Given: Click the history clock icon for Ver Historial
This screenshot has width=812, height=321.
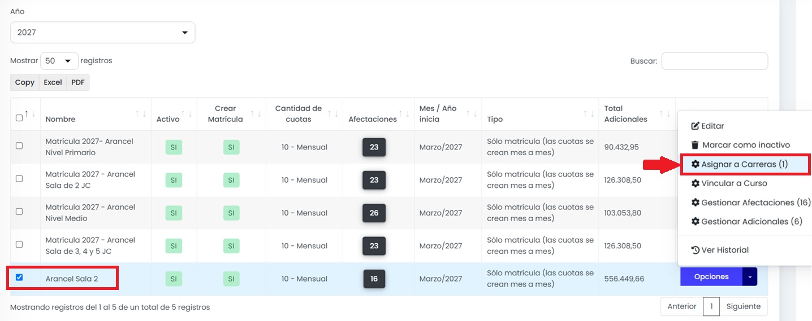Looking at the screenshot, I should 696,250.
